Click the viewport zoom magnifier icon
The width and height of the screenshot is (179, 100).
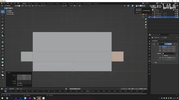(146, 19)
